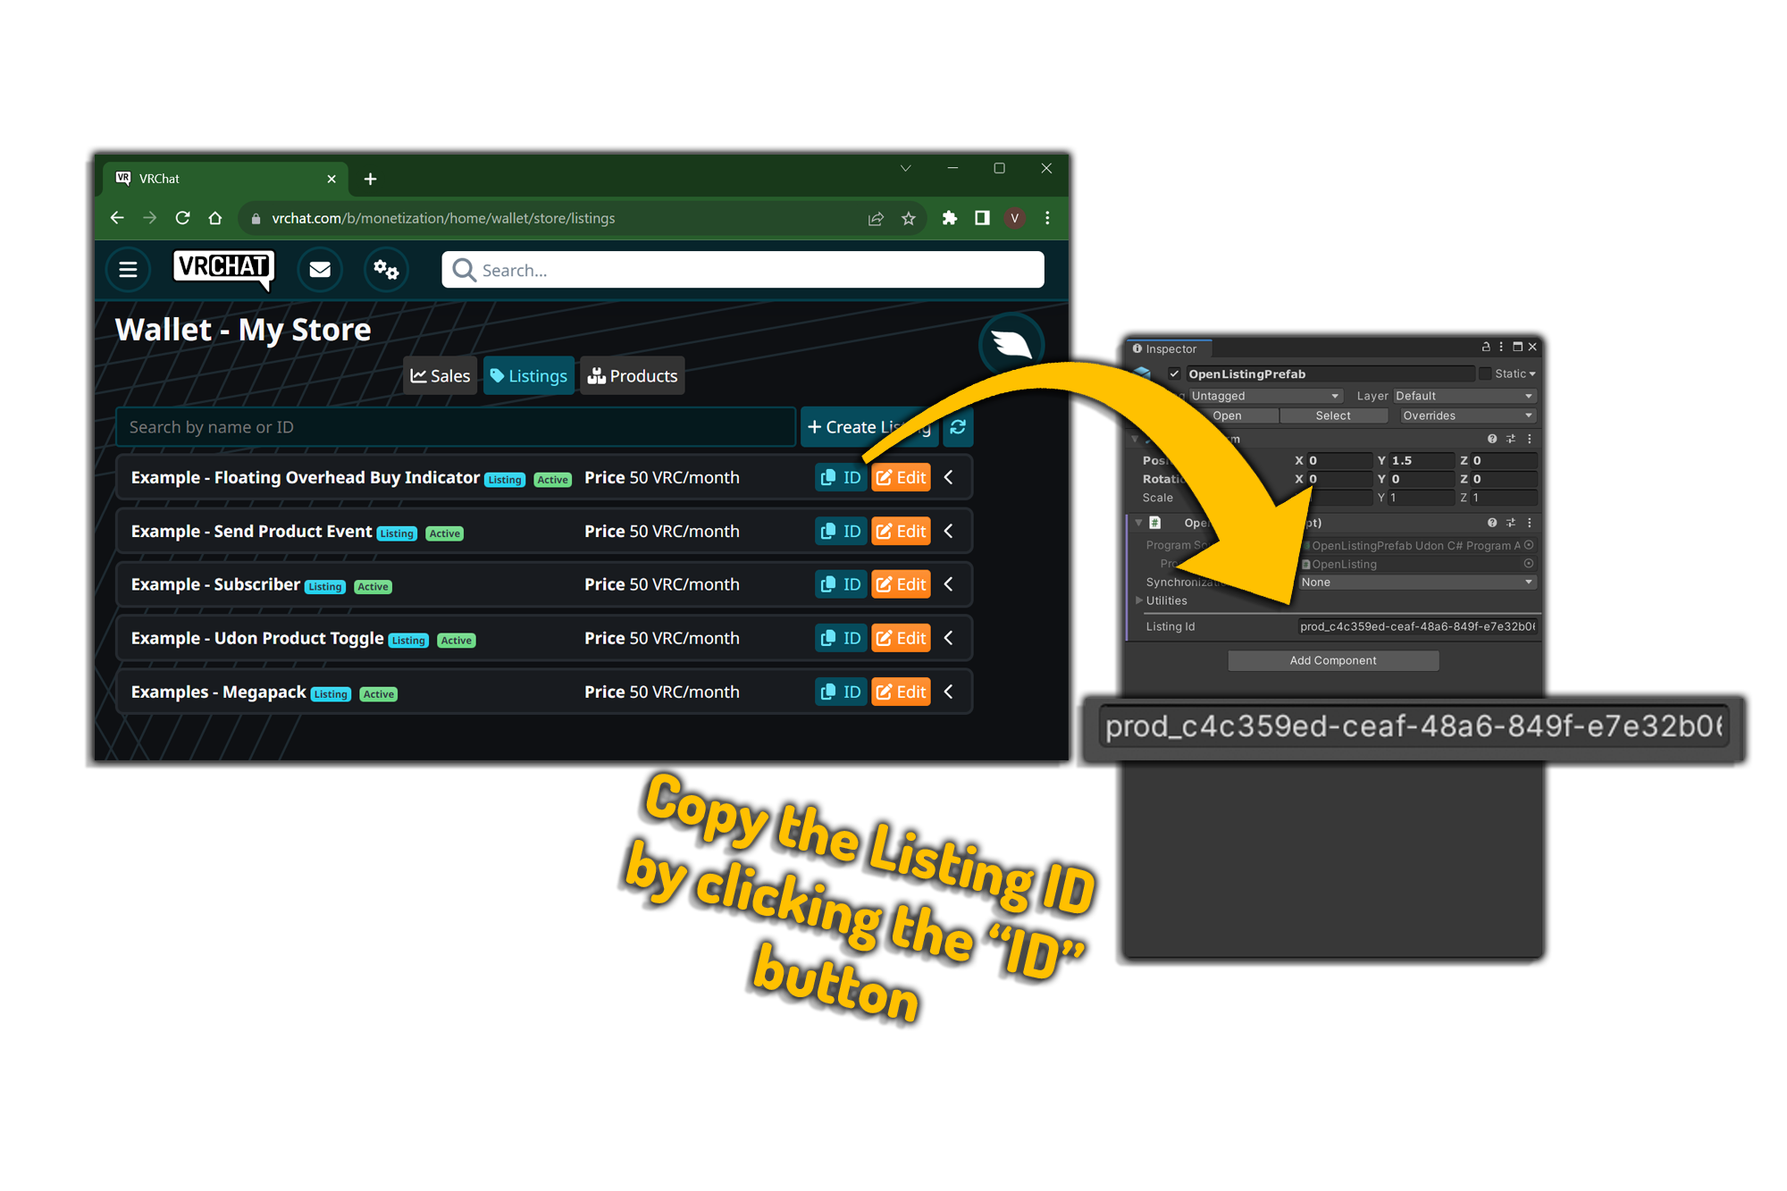Open the Layer Default dropdown
This screenshot has height=1191, width=1787.
point(1464,396)
